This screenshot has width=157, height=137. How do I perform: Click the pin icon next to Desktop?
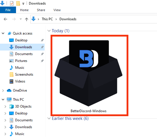point(42,40)
